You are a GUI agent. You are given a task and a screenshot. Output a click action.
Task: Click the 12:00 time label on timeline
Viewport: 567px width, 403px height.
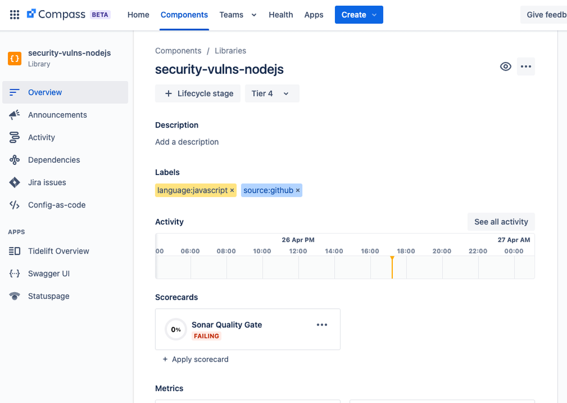298,251
